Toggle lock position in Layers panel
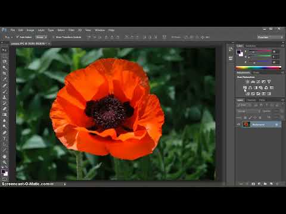 tap(255, 118)
